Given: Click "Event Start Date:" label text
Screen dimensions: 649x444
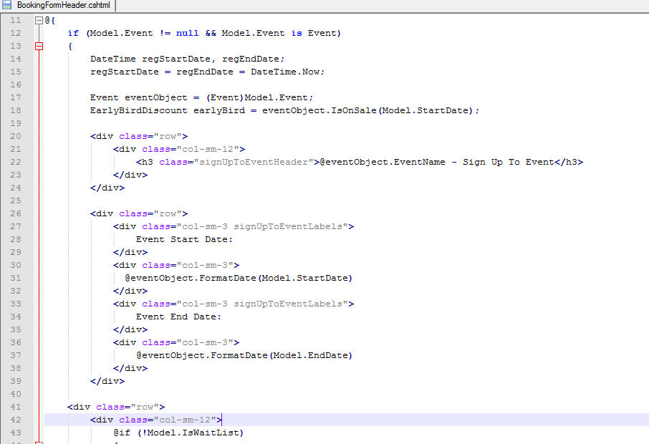Looking at the screenshot, I should click(184, 239).
